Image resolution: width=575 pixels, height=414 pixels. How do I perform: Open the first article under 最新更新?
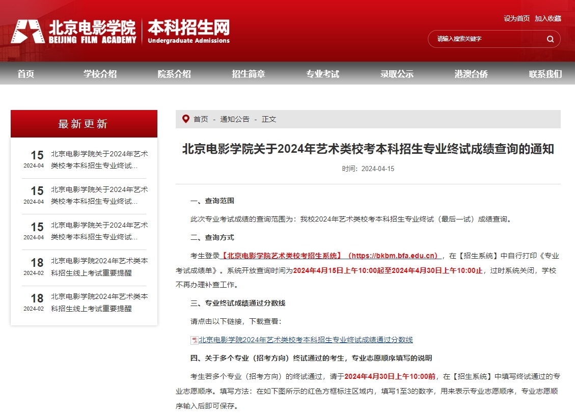99,159
